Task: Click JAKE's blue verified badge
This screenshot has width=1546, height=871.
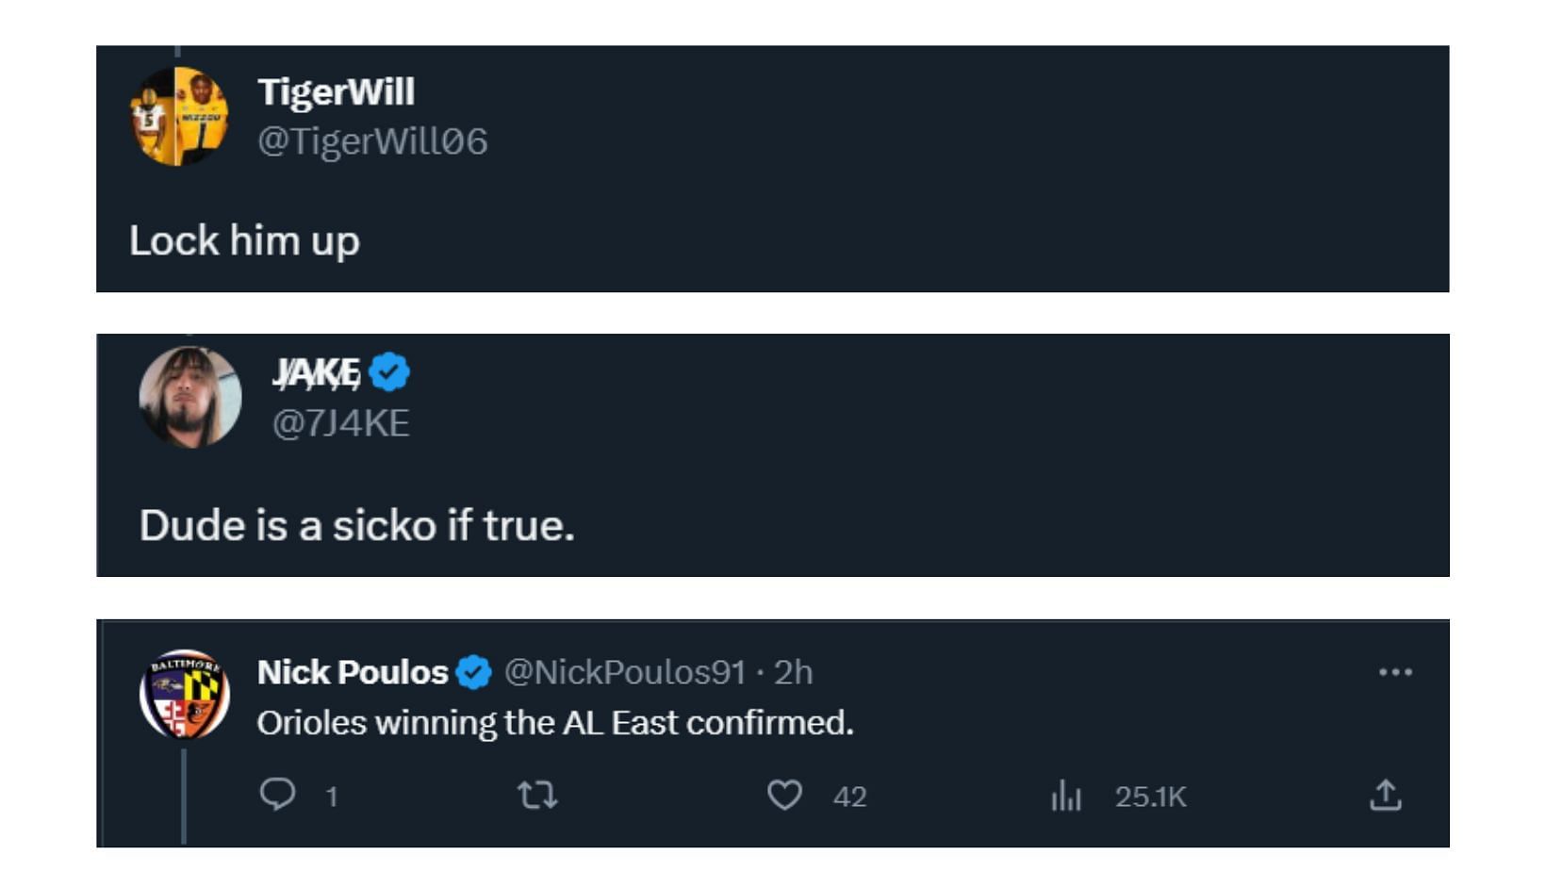Action: click(389, 372)
